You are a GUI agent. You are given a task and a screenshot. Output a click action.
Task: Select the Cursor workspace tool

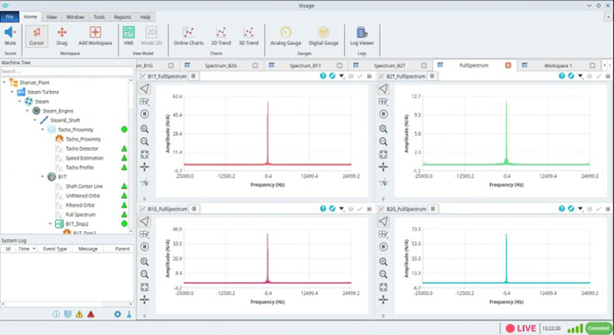(36, 36)
